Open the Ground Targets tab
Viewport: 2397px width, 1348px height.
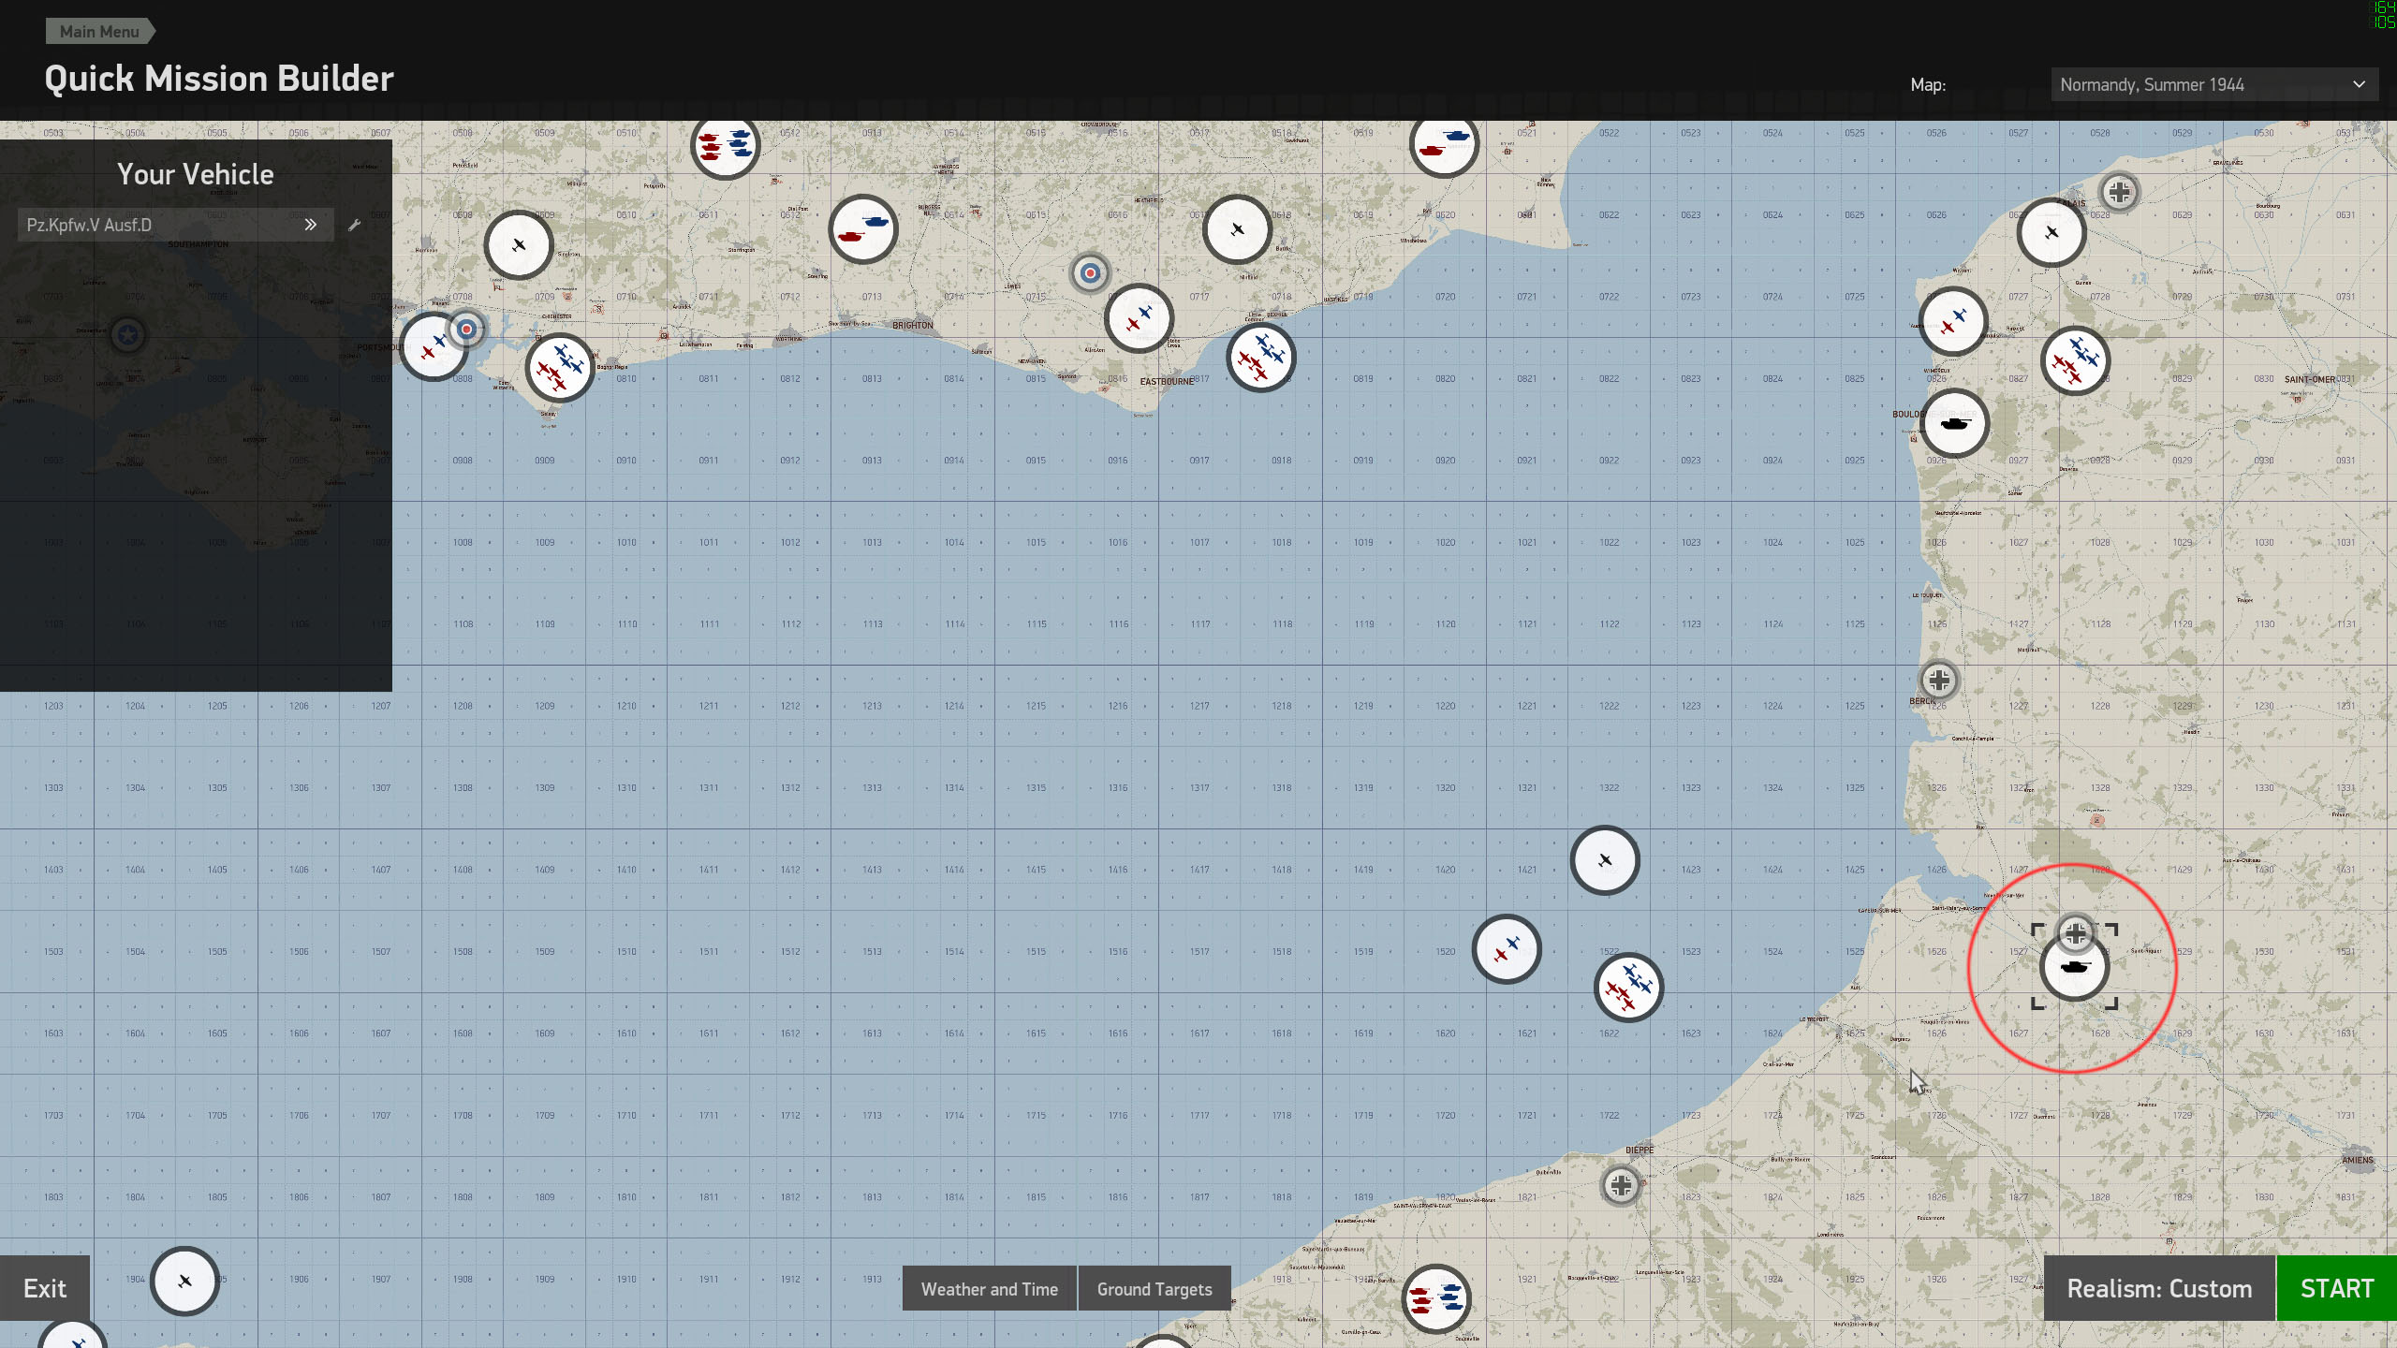1154,1289
